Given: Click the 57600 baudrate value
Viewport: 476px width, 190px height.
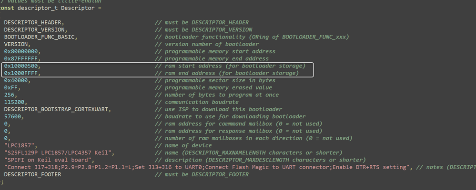Looking at the screenshot, I should coord(13,116).
